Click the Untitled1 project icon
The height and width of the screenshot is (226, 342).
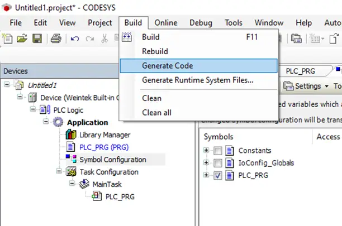[x=19, y=85]
